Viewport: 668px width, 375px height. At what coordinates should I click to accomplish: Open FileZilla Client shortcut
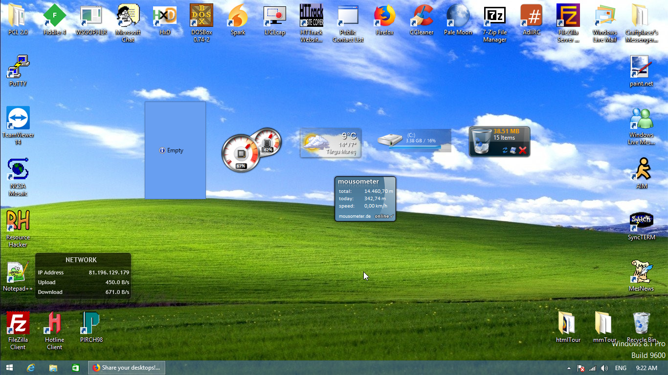pos(18,331)
